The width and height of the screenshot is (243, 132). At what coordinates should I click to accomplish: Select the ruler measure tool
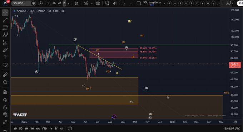(x=5, y=75)
